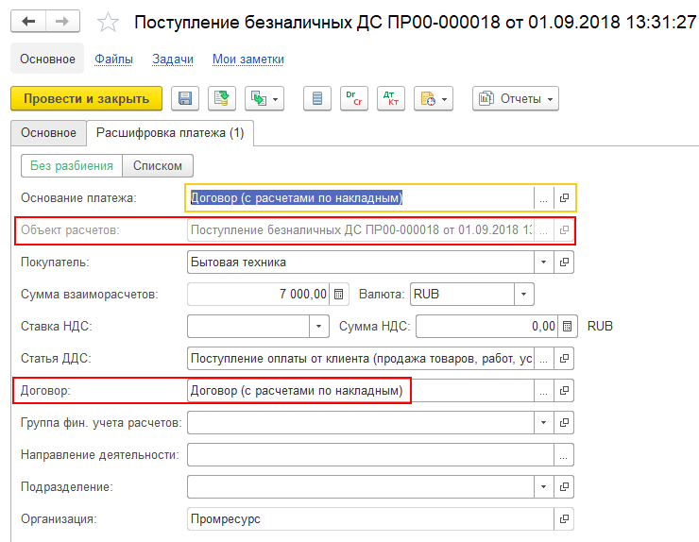Open the Задачи link
The width and height of the screenshot is (699, 542).
pos(173,59)
